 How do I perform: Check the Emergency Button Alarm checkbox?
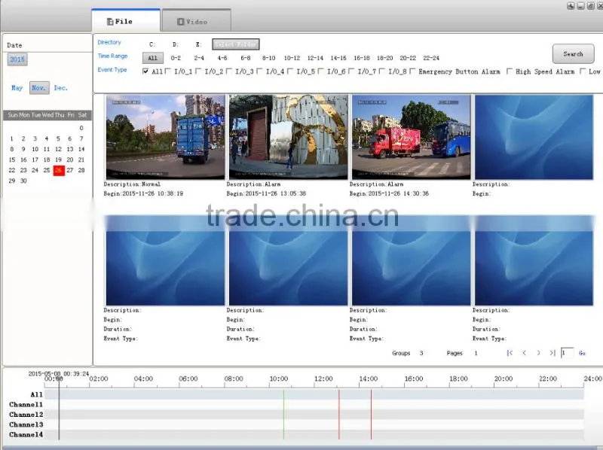[x=412, y=71]
